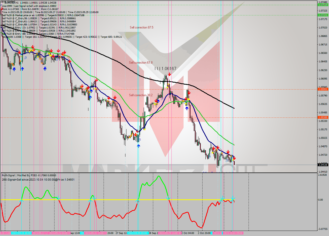Select the '1.06167' swing high price label
Image resolution: width=329 pixels, height=236 pixels.
point(169,68)
